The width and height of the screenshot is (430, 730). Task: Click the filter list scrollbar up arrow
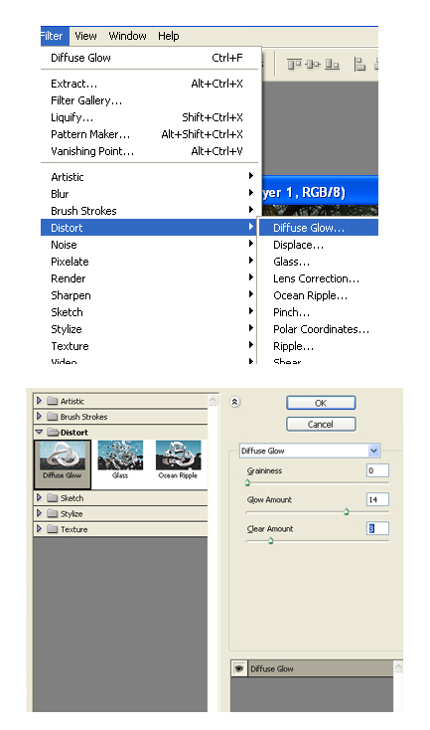click(x=213, y=401)
